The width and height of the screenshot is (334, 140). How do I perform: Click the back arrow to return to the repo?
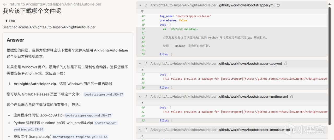click(x=5, y=4)
